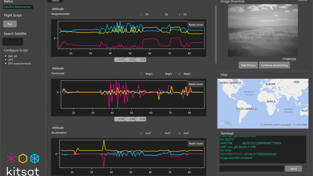Click the Acceleration x m/s² legend entry
Image resolution: width=313 pixels, height=176 pixels.
pos(146,133)
